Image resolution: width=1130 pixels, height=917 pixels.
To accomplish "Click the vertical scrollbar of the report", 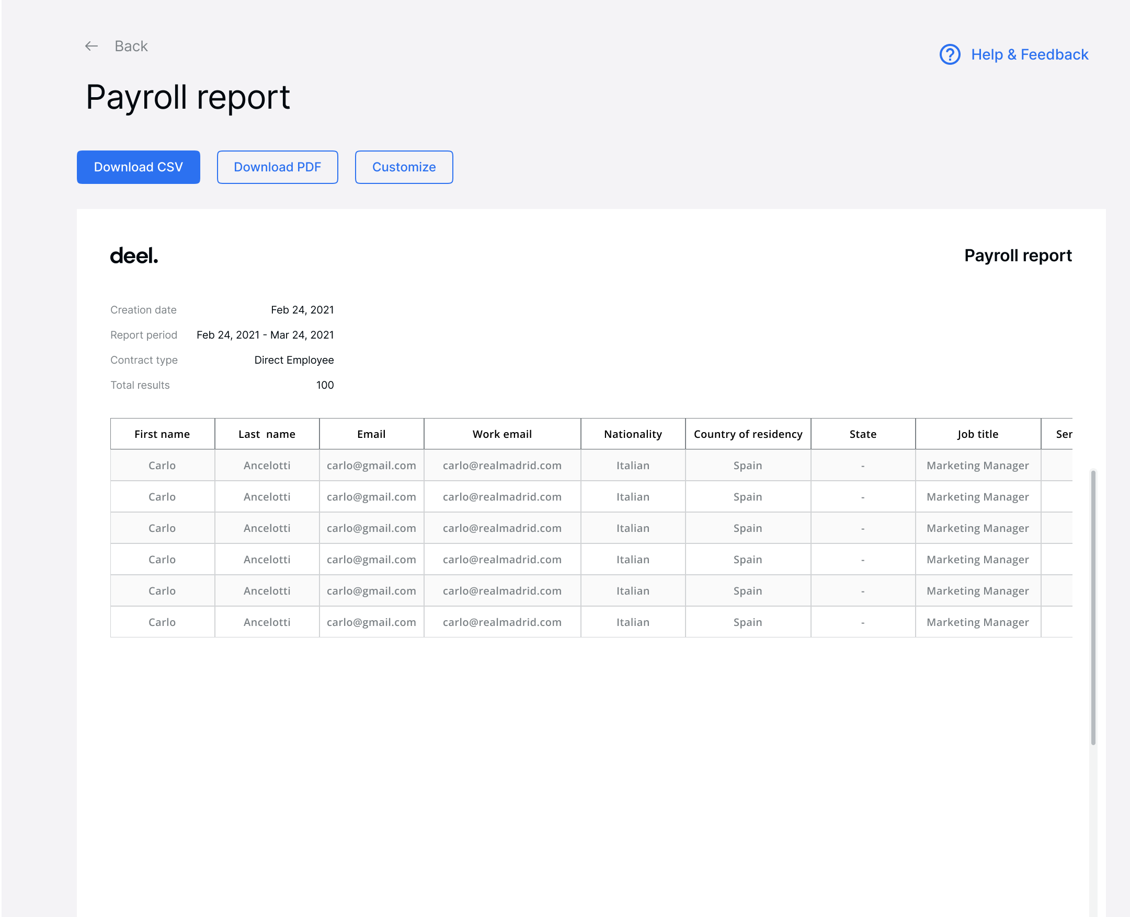I will pyautogui.click(x=1092, y=607).
